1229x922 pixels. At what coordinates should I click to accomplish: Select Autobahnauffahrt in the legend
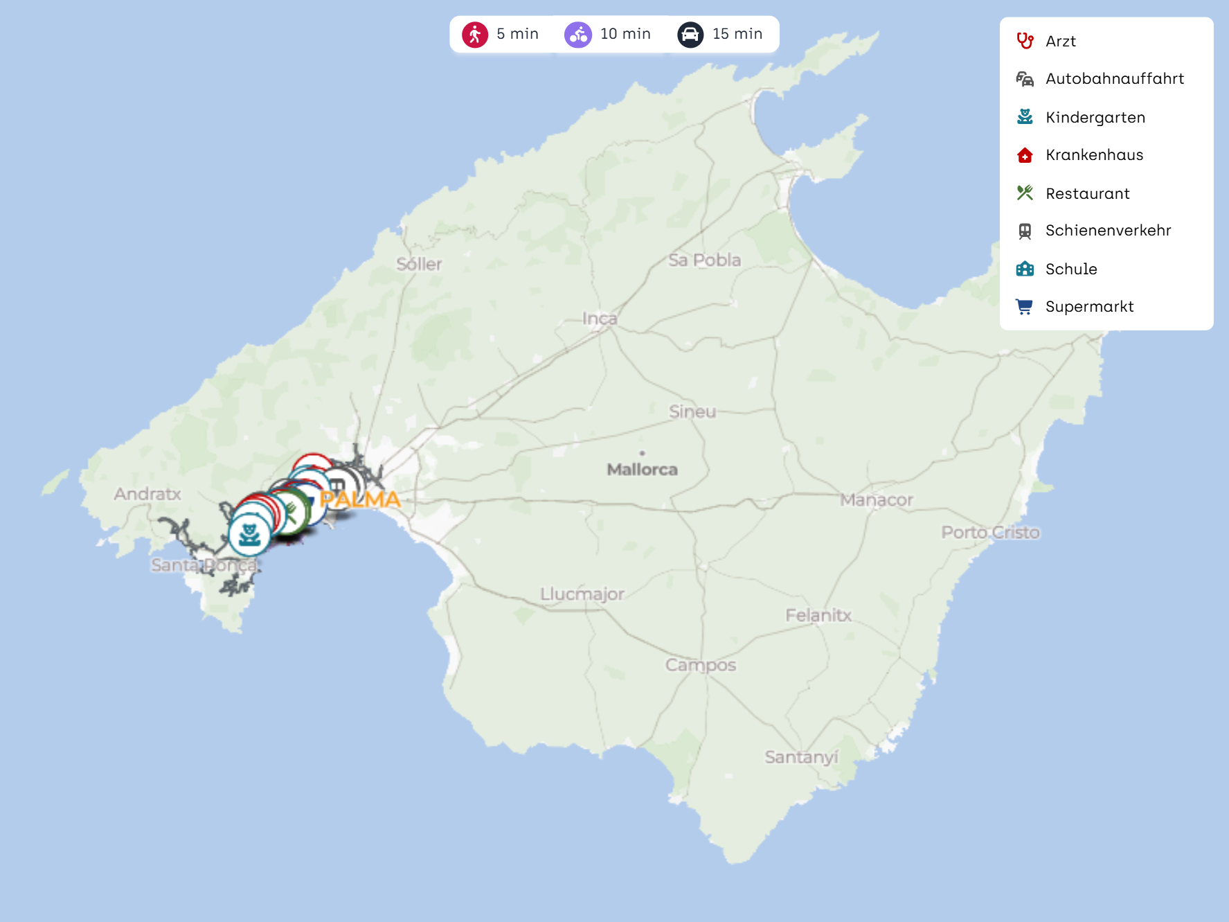click(x=1114, y=79)
